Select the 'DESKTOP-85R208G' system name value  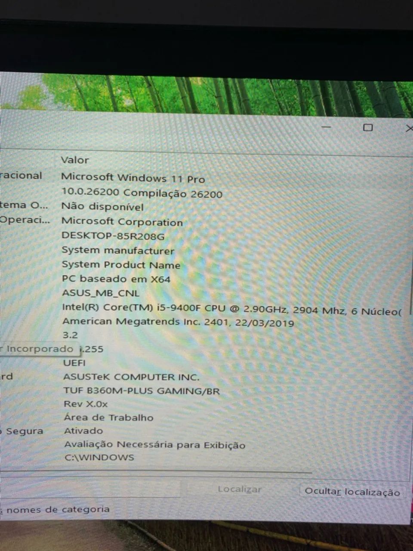113,236
